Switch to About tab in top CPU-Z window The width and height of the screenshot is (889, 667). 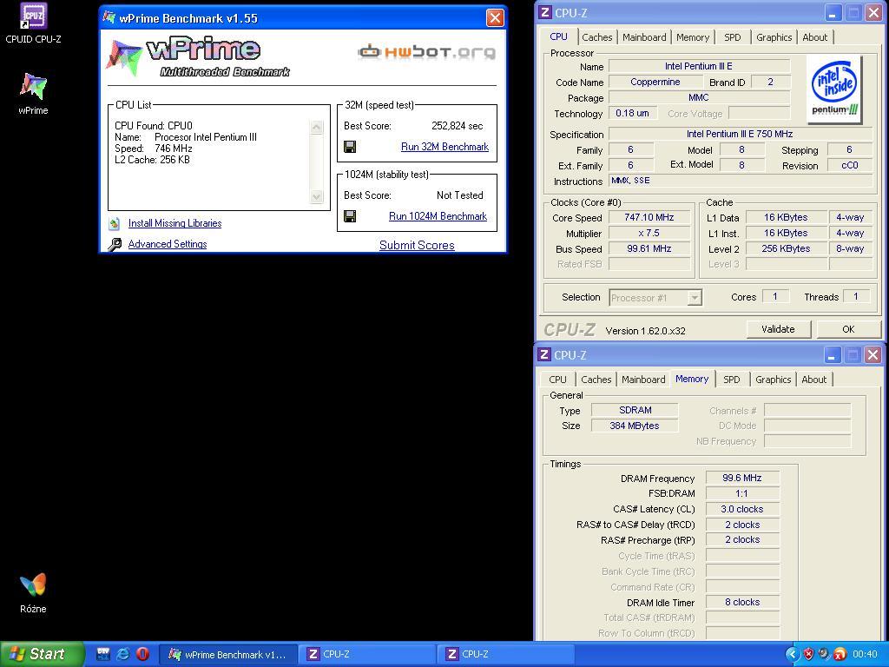coord(814,37)
